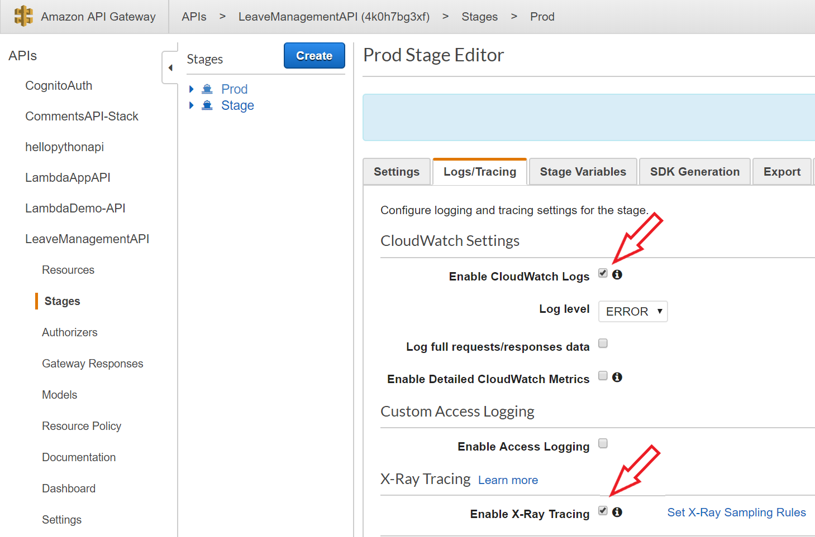
Task: Uncheck Enable CloudWatch Logs checkbox
Action: pyautogui.click(x=603, y=273)
